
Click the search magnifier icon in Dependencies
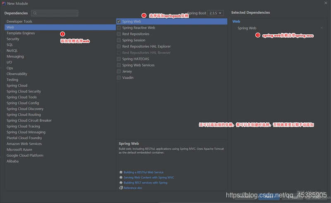(x=35, y=13)
